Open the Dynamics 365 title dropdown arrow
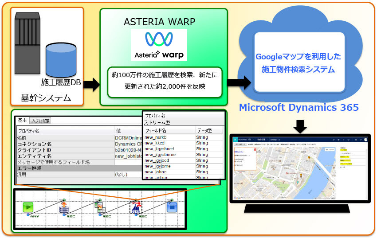 click(x=253, y=140)
